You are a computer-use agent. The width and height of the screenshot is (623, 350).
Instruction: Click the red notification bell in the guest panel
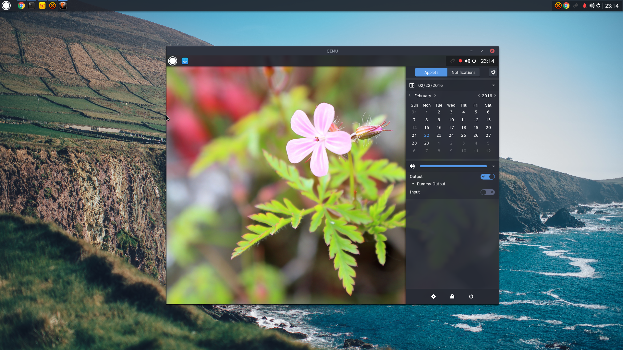(x=460, y=61)
